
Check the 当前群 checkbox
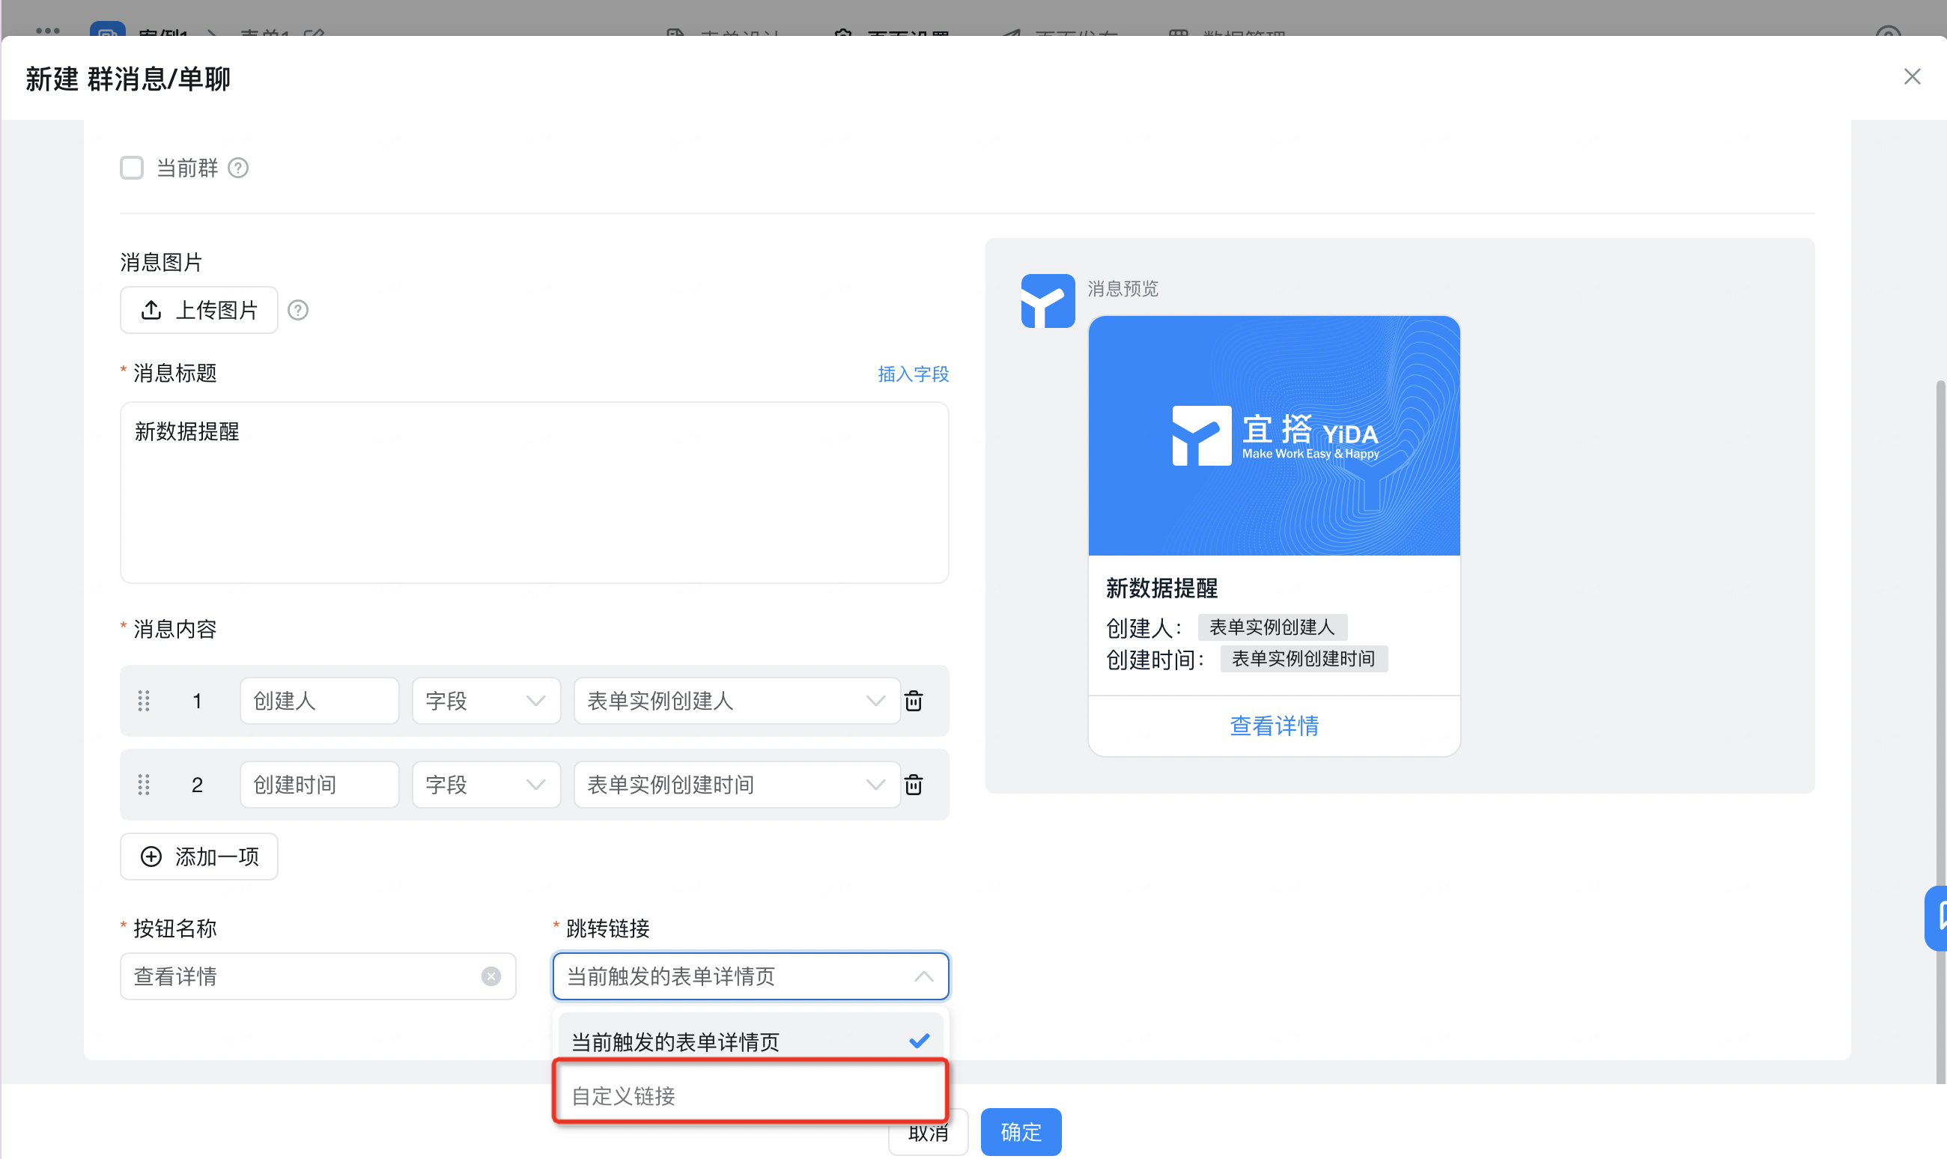(131, 168)
